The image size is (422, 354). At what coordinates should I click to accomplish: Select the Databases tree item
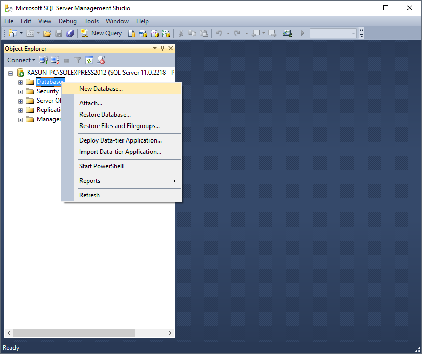(50, 82)
